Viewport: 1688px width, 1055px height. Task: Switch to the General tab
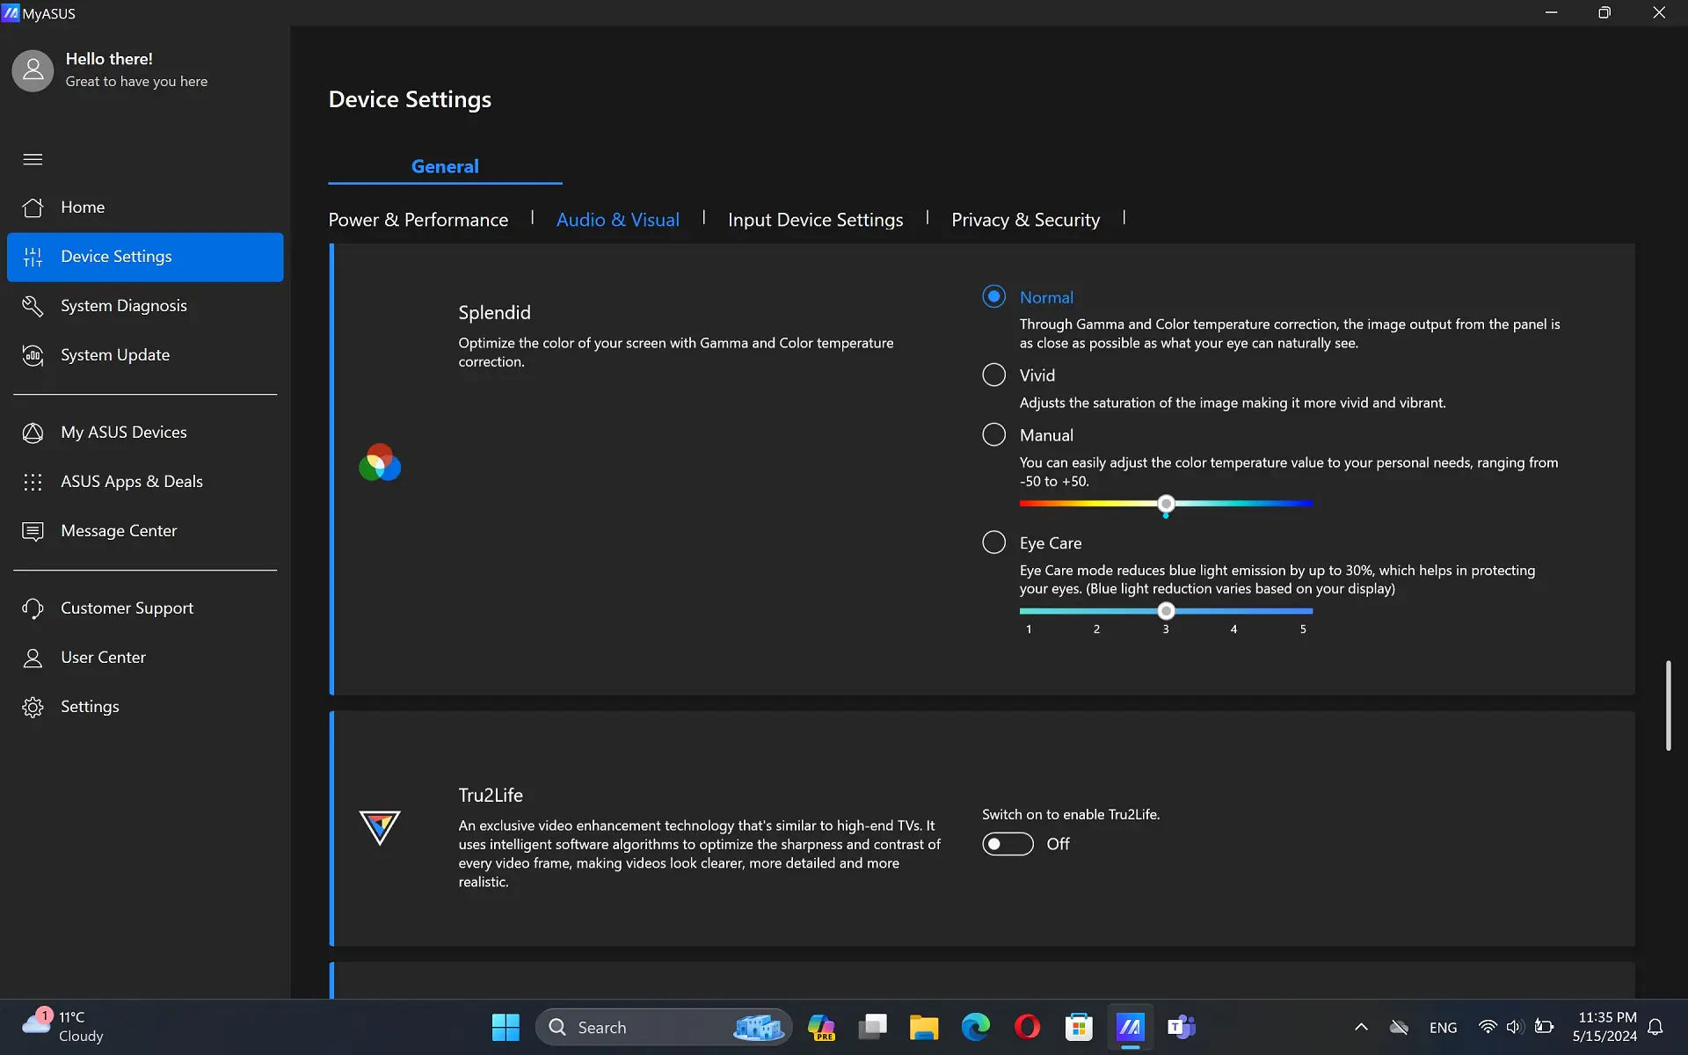coord(445,167)
